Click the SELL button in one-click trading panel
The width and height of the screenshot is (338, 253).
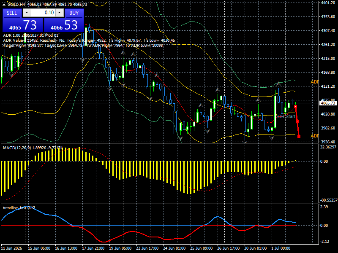pos(12,13)
